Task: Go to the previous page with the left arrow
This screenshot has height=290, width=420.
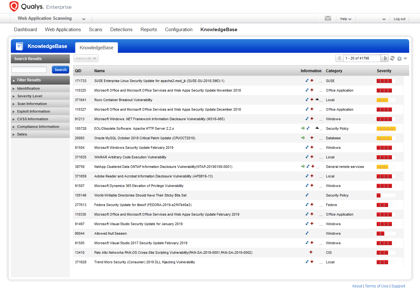Action: (339, 58)
